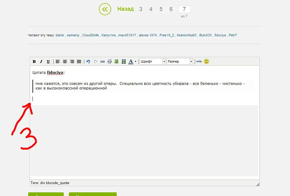
Task: Open user profile Butch33
Action: point(205,35)
